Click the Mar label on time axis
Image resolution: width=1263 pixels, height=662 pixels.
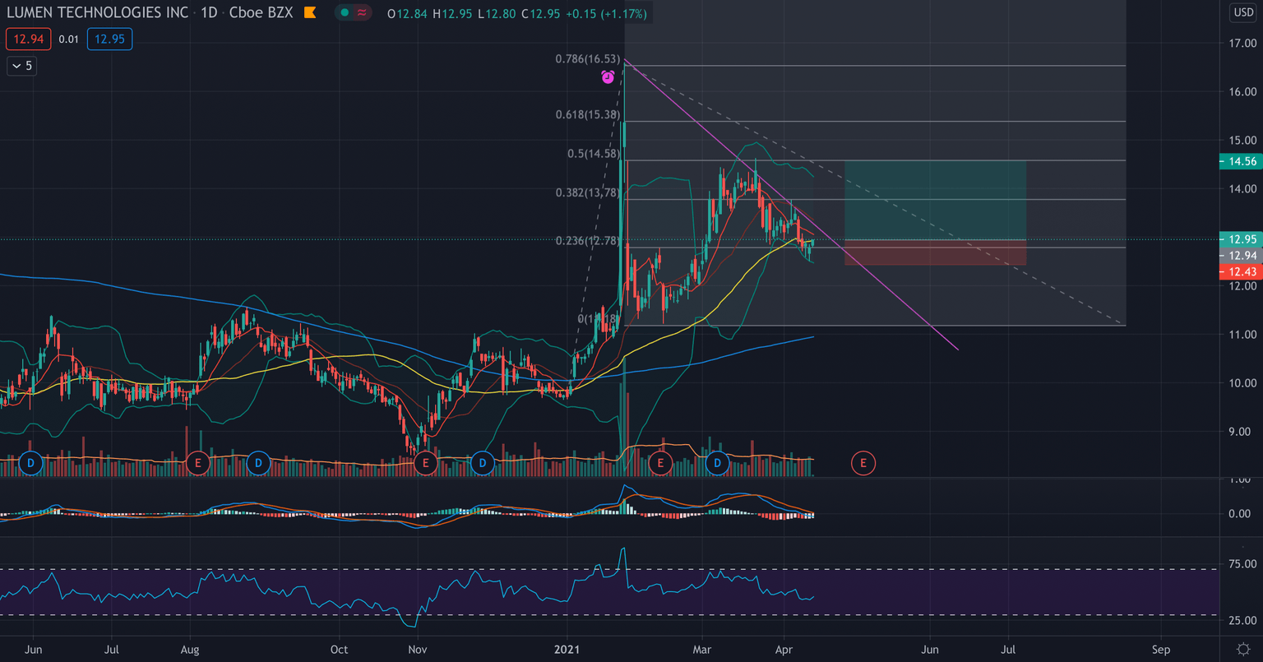[702, 650]
